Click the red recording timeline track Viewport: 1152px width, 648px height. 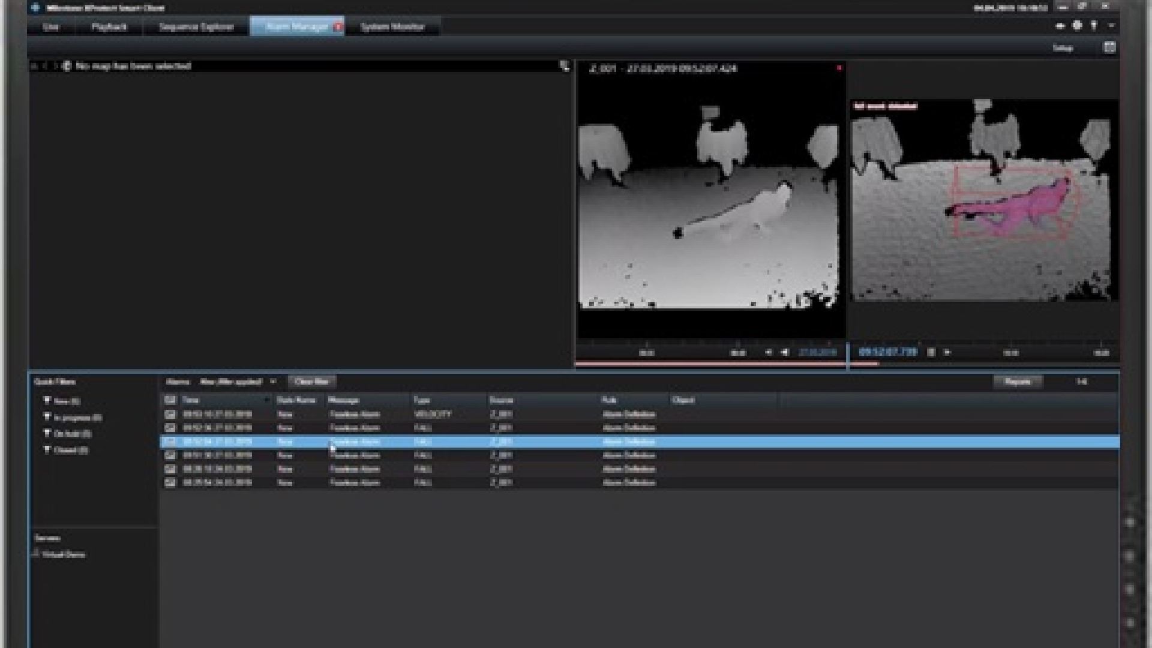pos(726,364)
